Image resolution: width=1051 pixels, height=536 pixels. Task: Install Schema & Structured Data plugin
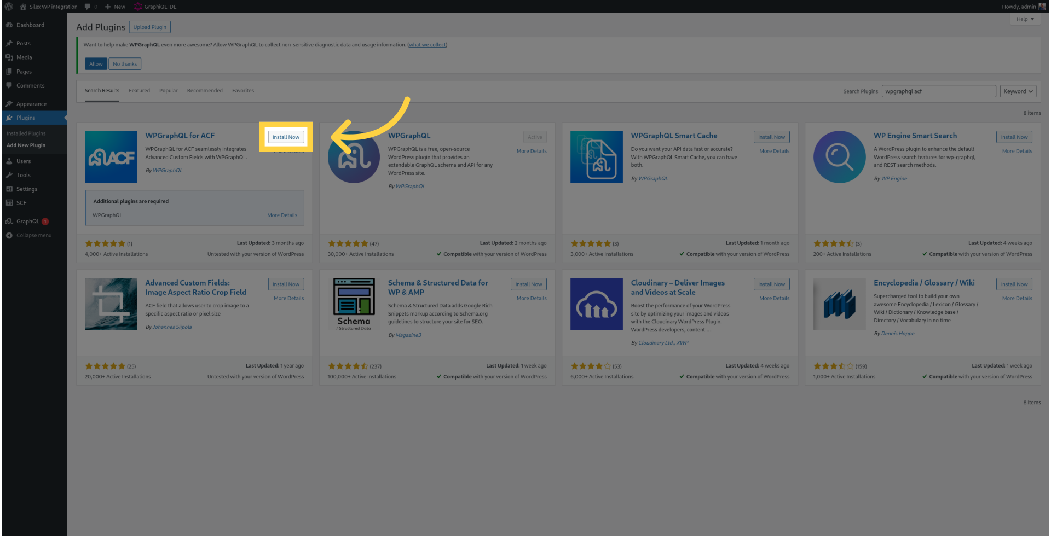pyautogui.click(x=529, y=284)
